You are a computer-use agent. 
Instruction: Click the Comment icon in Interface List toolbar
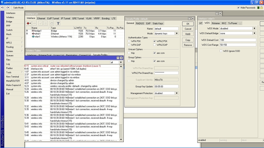52,23
